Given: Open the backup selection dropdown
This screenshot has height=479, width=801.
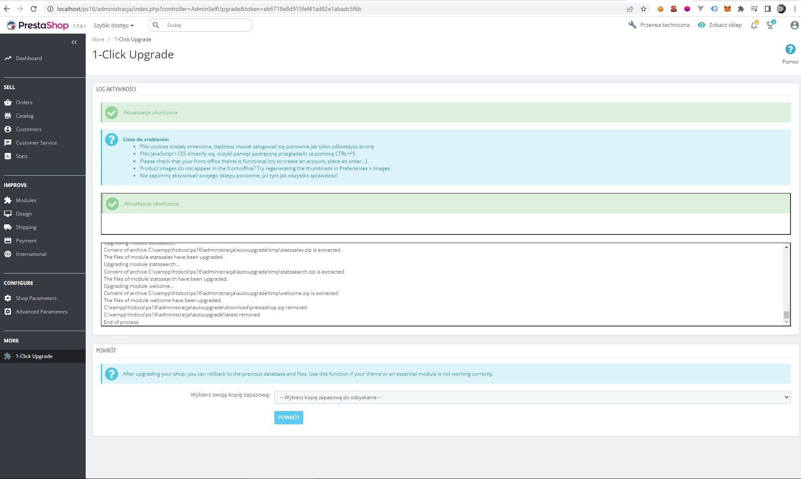Looking at the screenshot, I should point(532,397).
